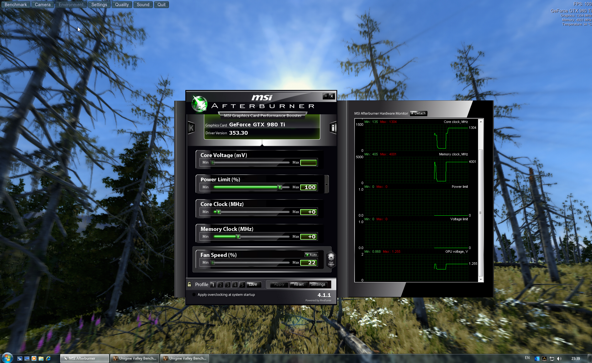Click the Core Clock value field
Screen dimensions: 592x363
tap(309, 212)
